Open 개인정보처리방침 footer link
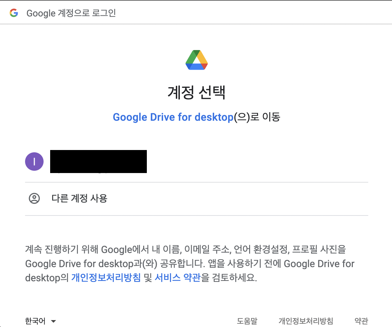 coord(306,321)
